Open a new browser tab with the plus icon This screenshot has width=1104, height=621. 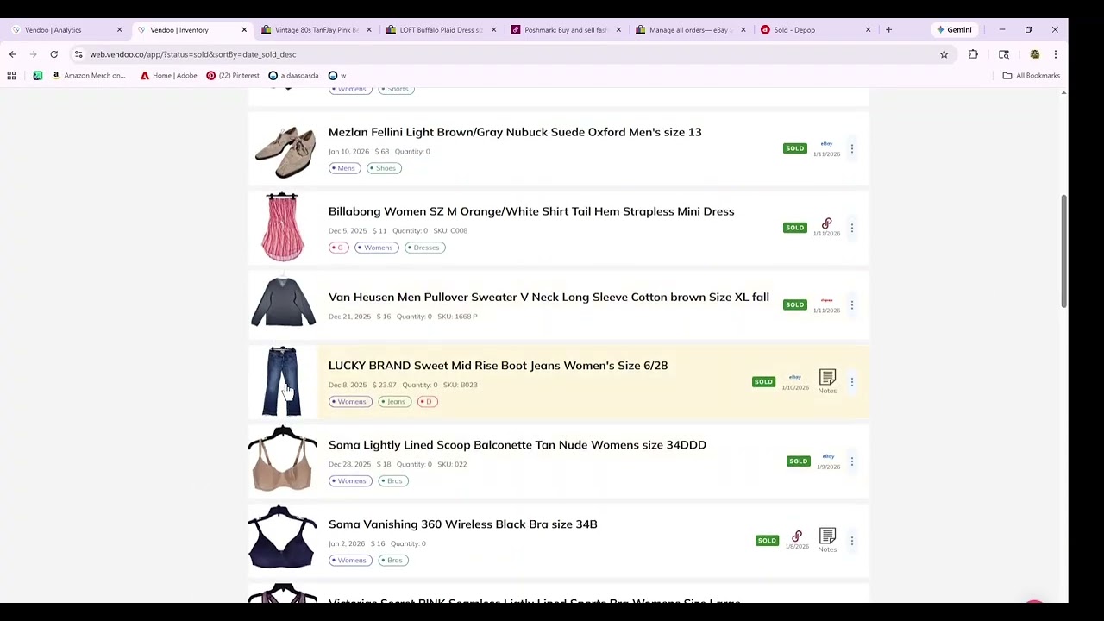pos(888,30)
